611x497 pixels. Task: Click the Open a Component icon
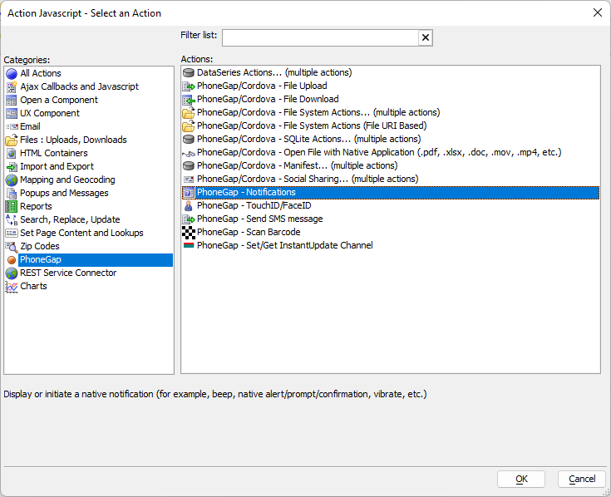(12, 100)
